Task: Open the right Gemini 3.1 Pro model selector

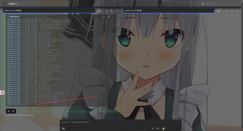Action: 169,11
